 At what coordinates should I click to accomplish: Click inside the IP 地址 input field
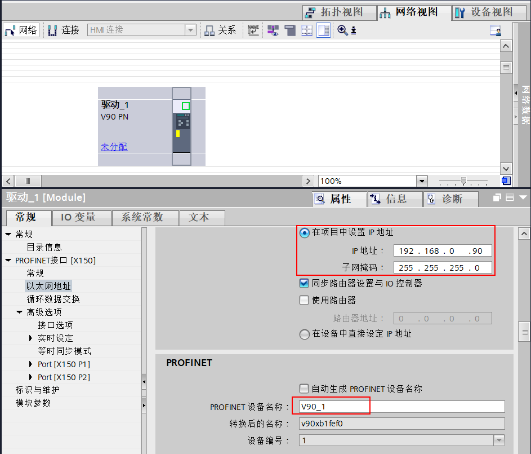point(443,250)
